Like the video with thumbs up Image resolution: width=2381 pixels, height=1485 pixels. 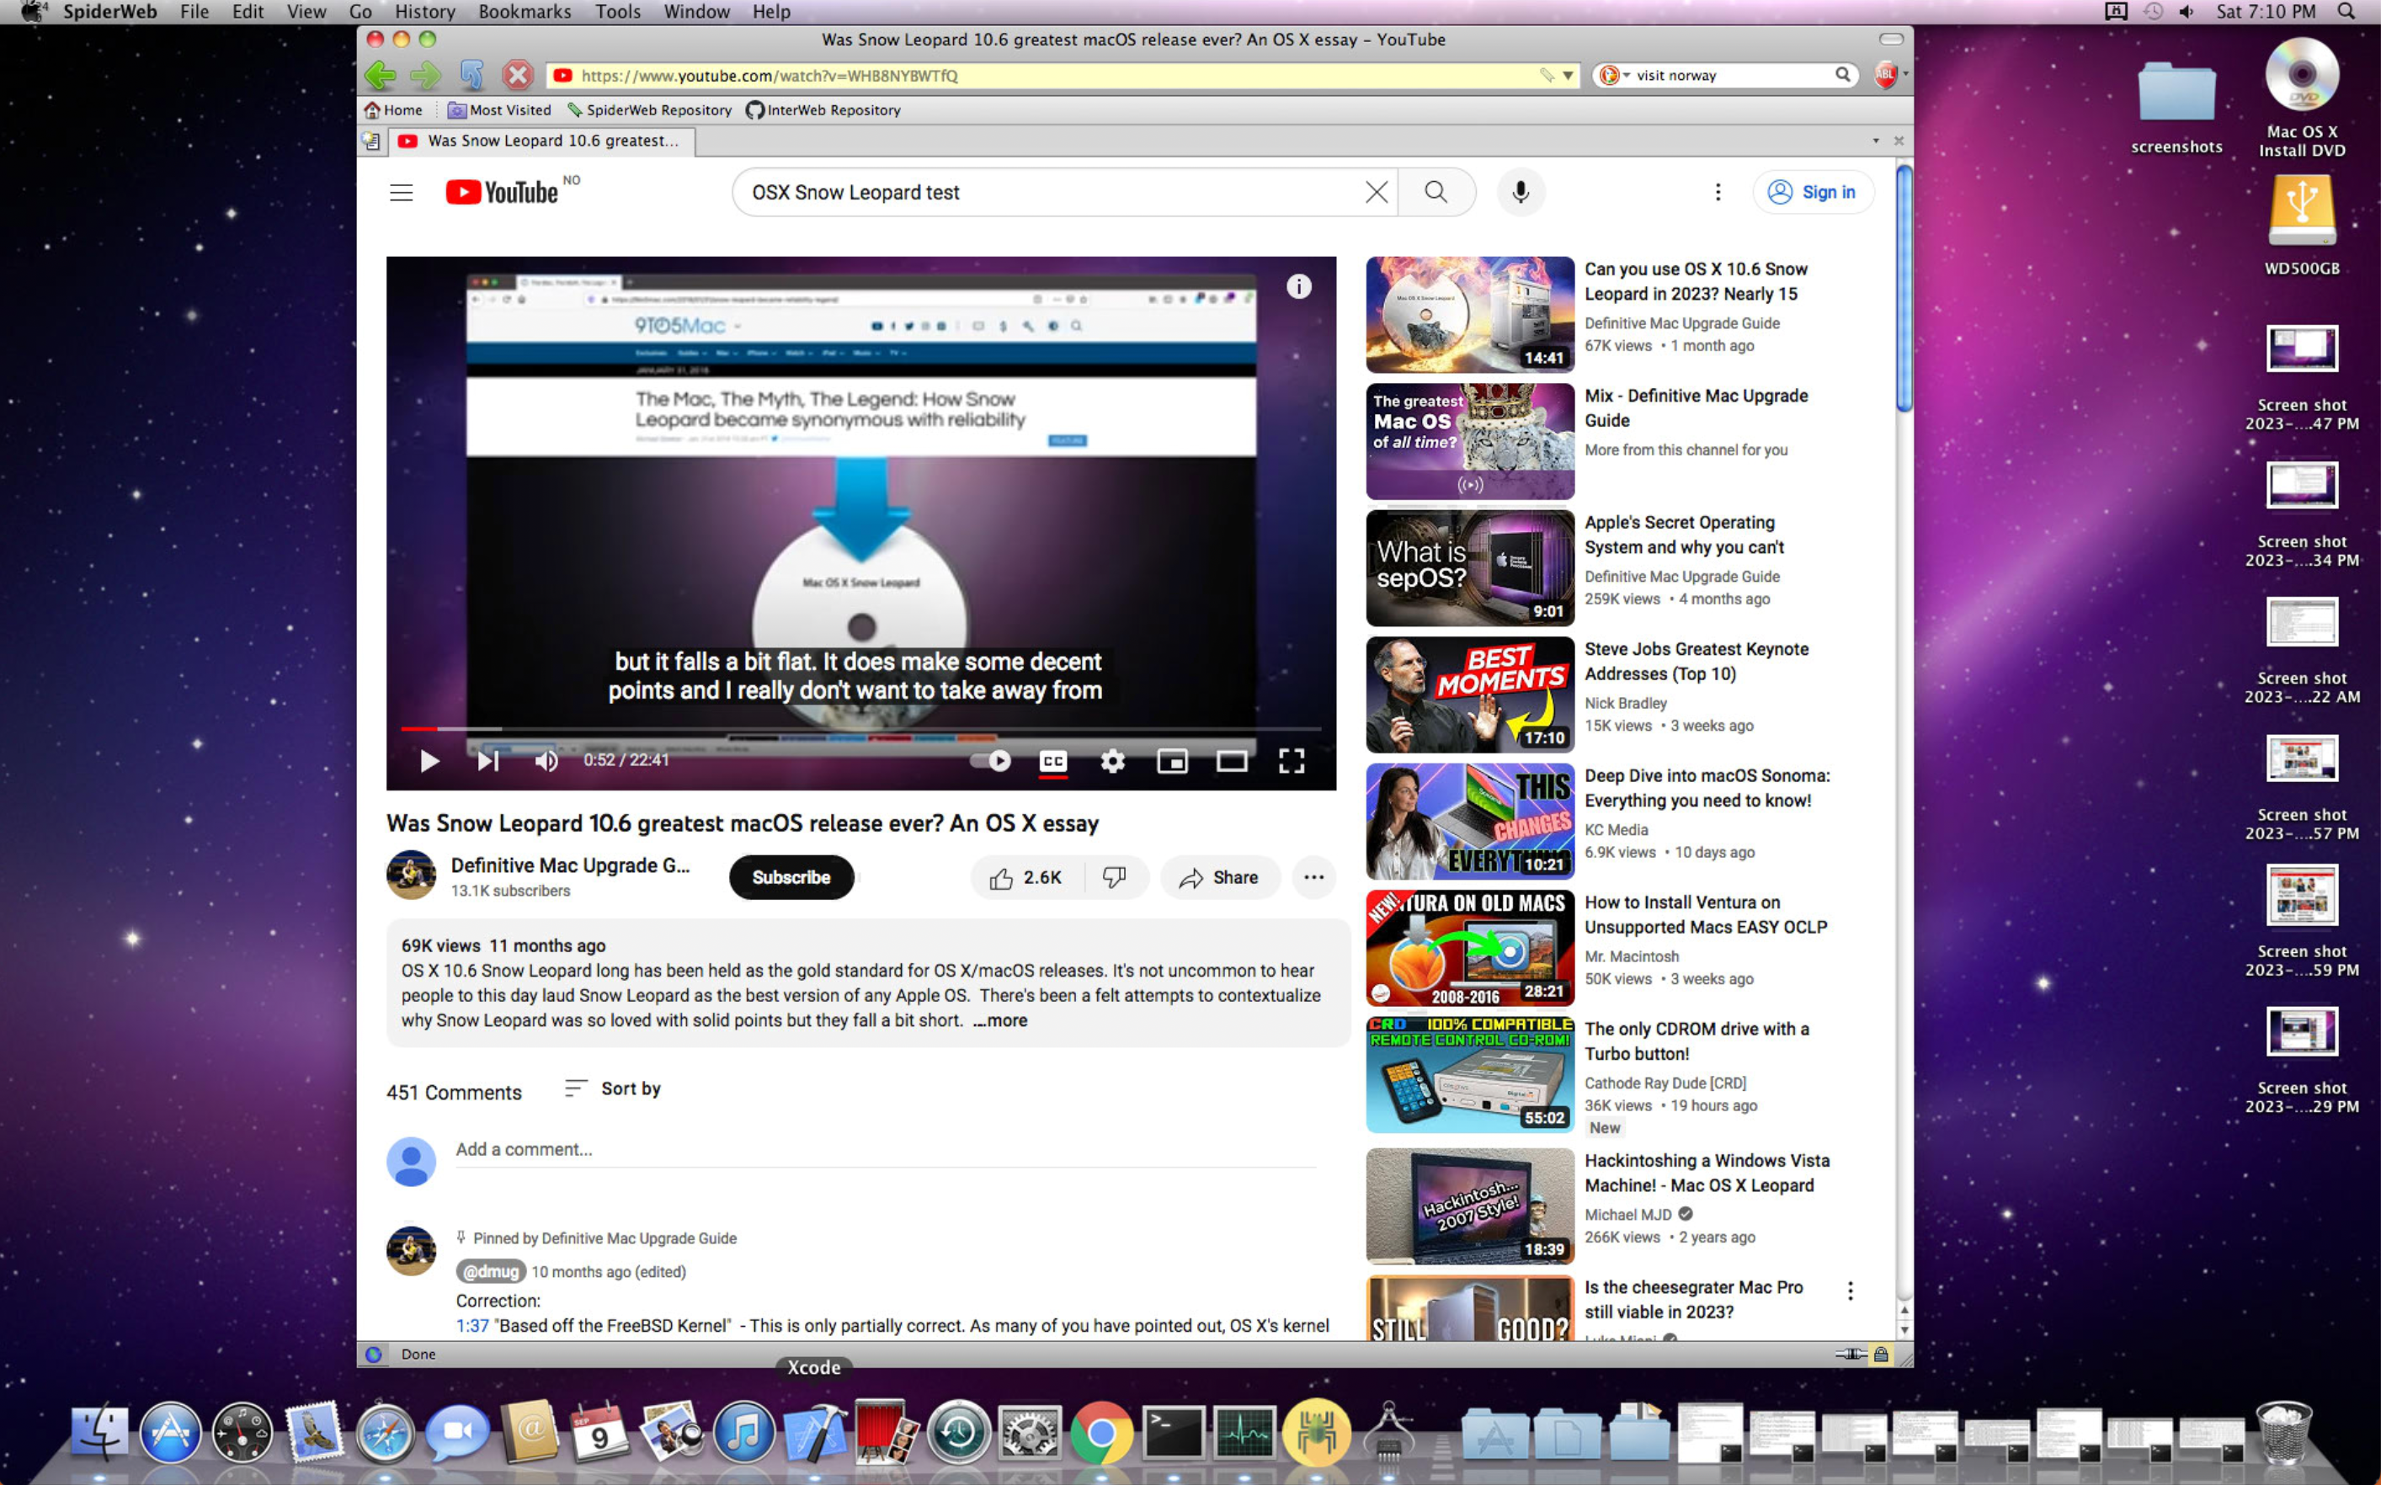click(1026, 877)
